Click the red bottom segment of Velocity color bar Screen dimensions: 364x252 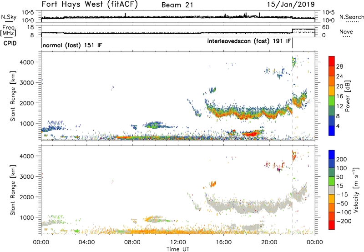coord(332,225)
